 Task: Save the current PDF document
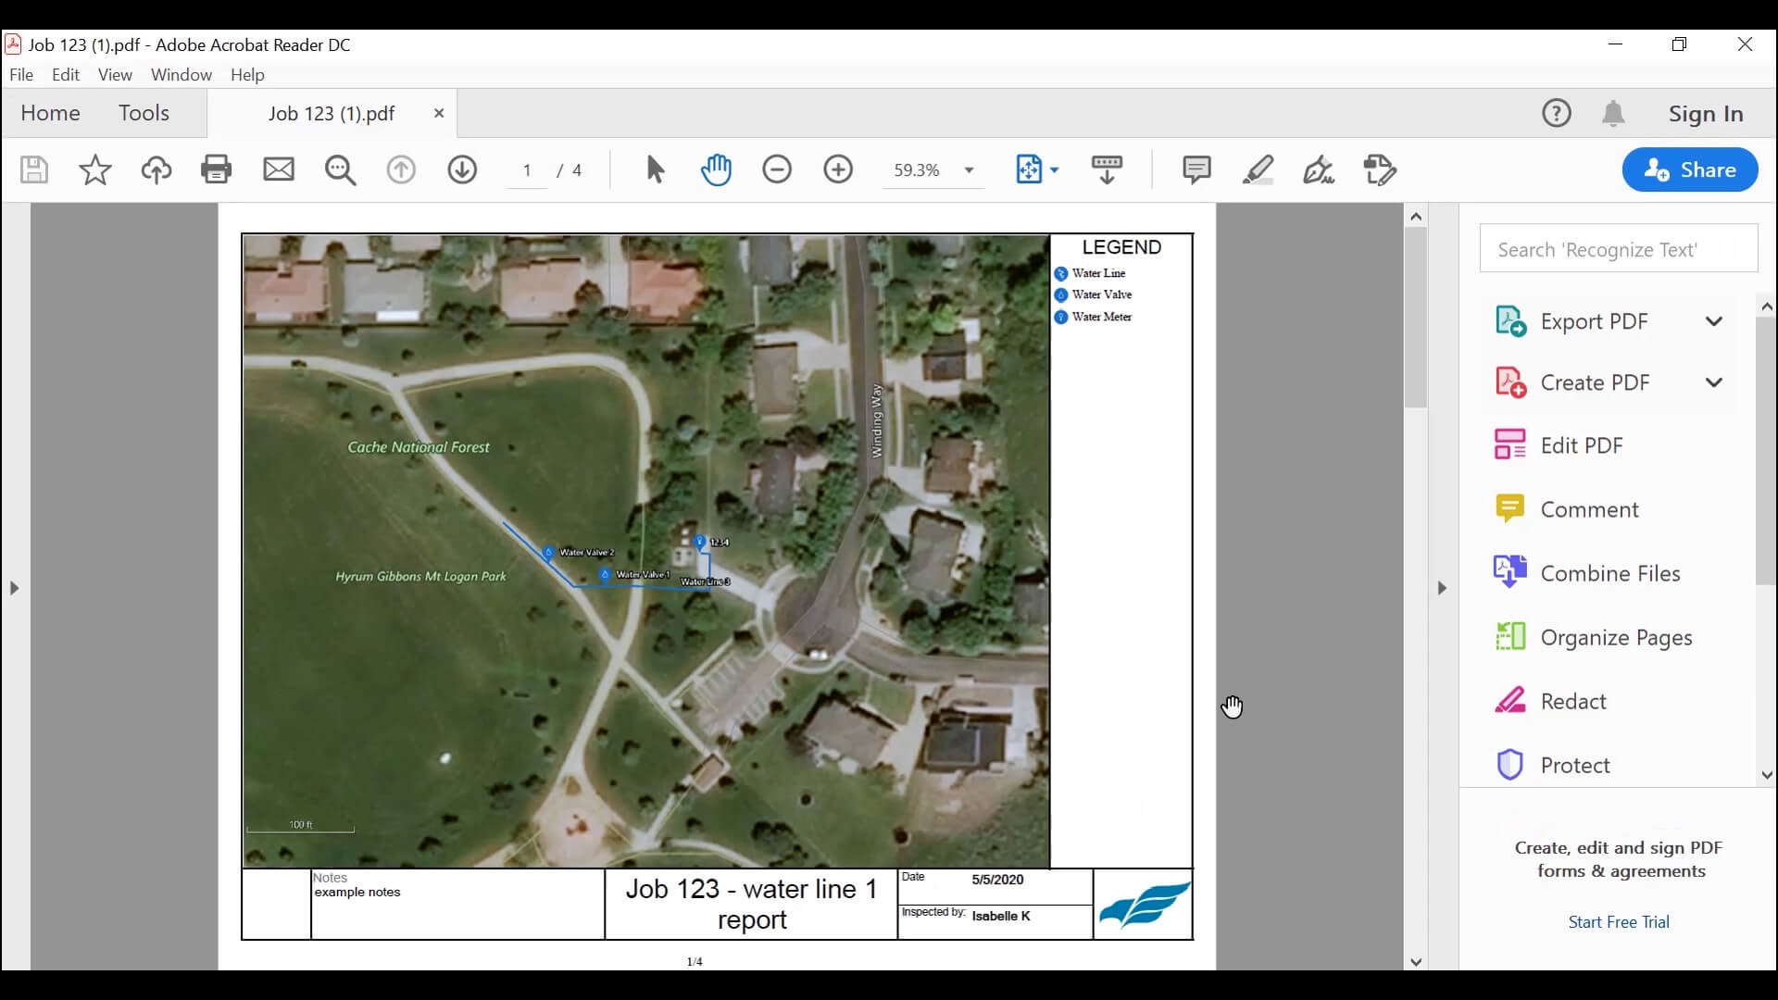click(x=33, y=170)
